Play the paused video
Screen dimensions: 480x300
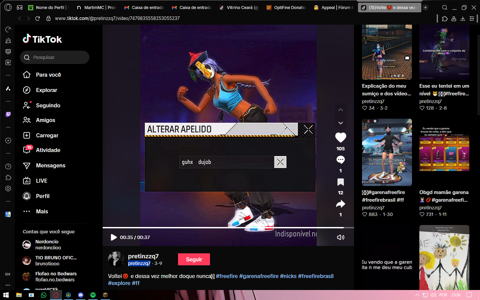click(114, 237)
